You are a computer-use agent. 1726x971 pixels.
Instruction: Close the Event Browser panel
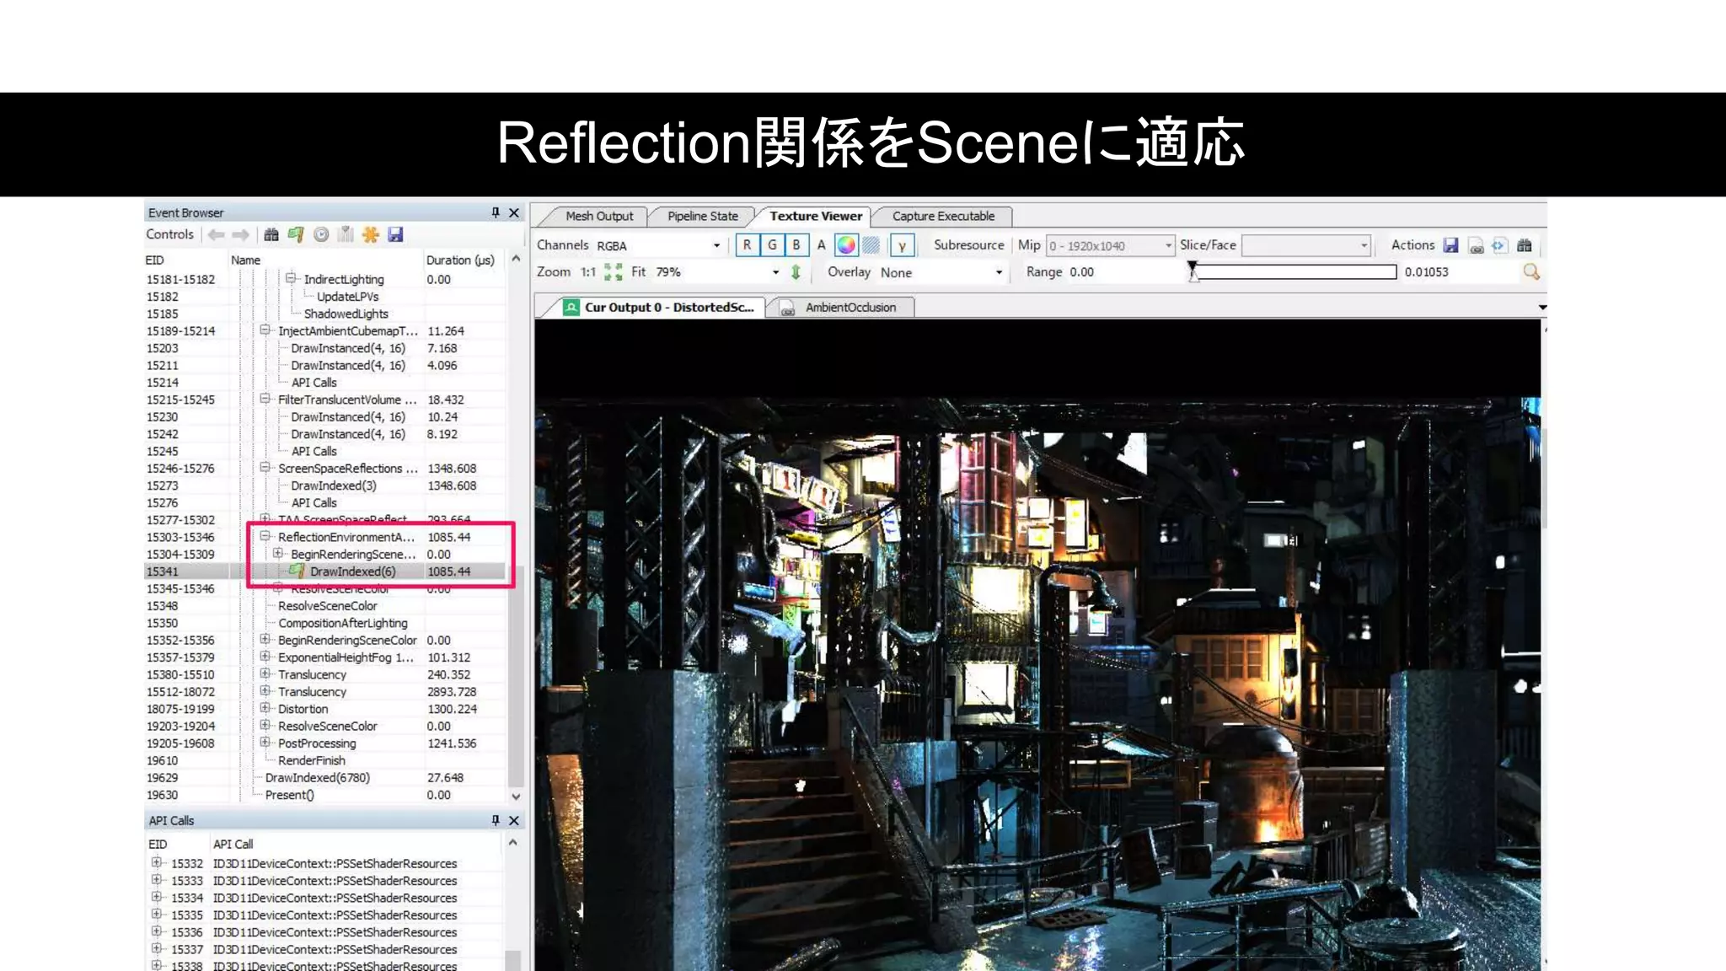point(514,212)
